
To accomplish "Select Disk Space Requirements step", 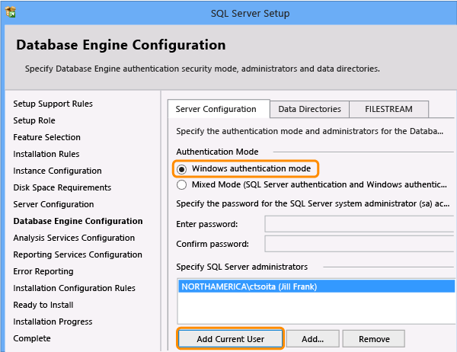I will click(62, 187).
